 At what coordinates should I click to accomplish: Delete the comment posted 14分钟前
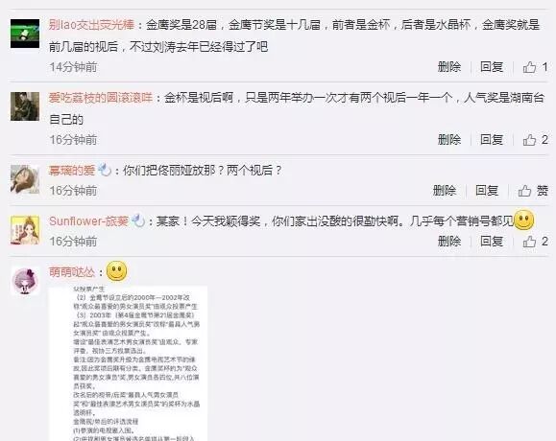449,67
